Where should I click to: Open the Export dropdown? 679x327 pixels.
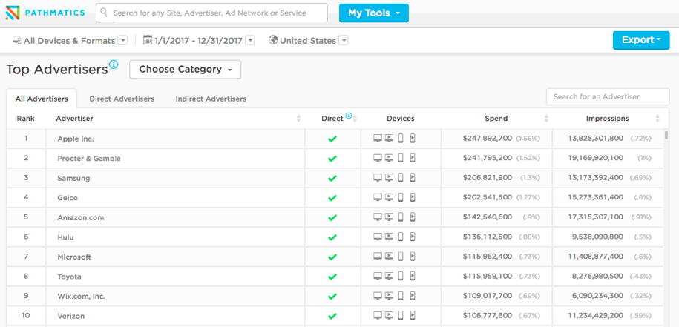[641, 40]
